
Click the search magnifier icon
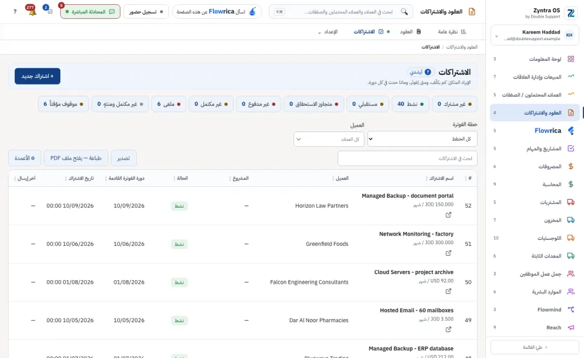(404, 12)
